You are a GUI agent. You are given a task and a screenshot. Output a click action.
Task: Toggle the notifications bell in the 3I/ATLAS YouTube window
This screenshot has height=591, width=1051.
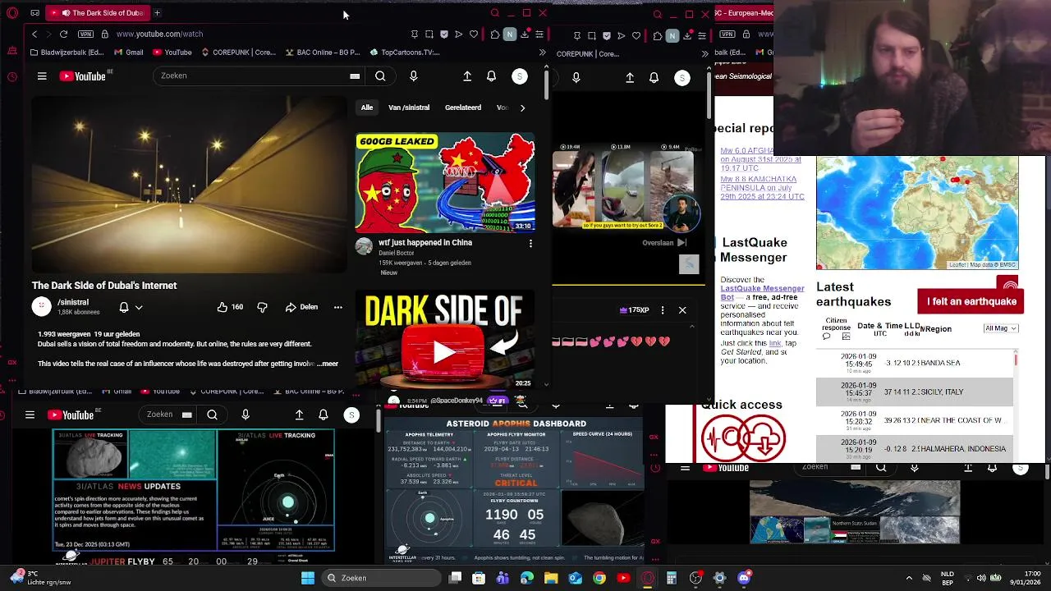coord(324,415)
